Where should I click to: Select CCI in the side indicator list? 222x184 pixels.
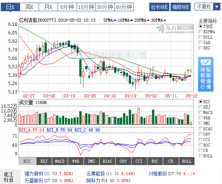pyautogui.click(x=205, y=140)
